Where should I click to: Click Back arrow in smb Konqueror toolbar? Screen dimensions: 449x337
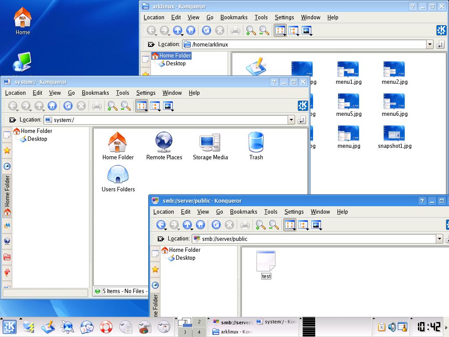pos(161,225)
